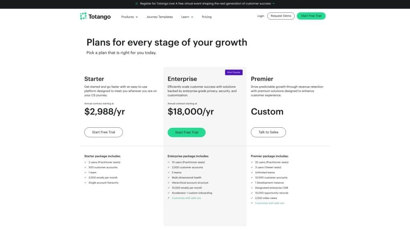
Task: Start free trial for Starter plan
Action: (x=103, y=132)
